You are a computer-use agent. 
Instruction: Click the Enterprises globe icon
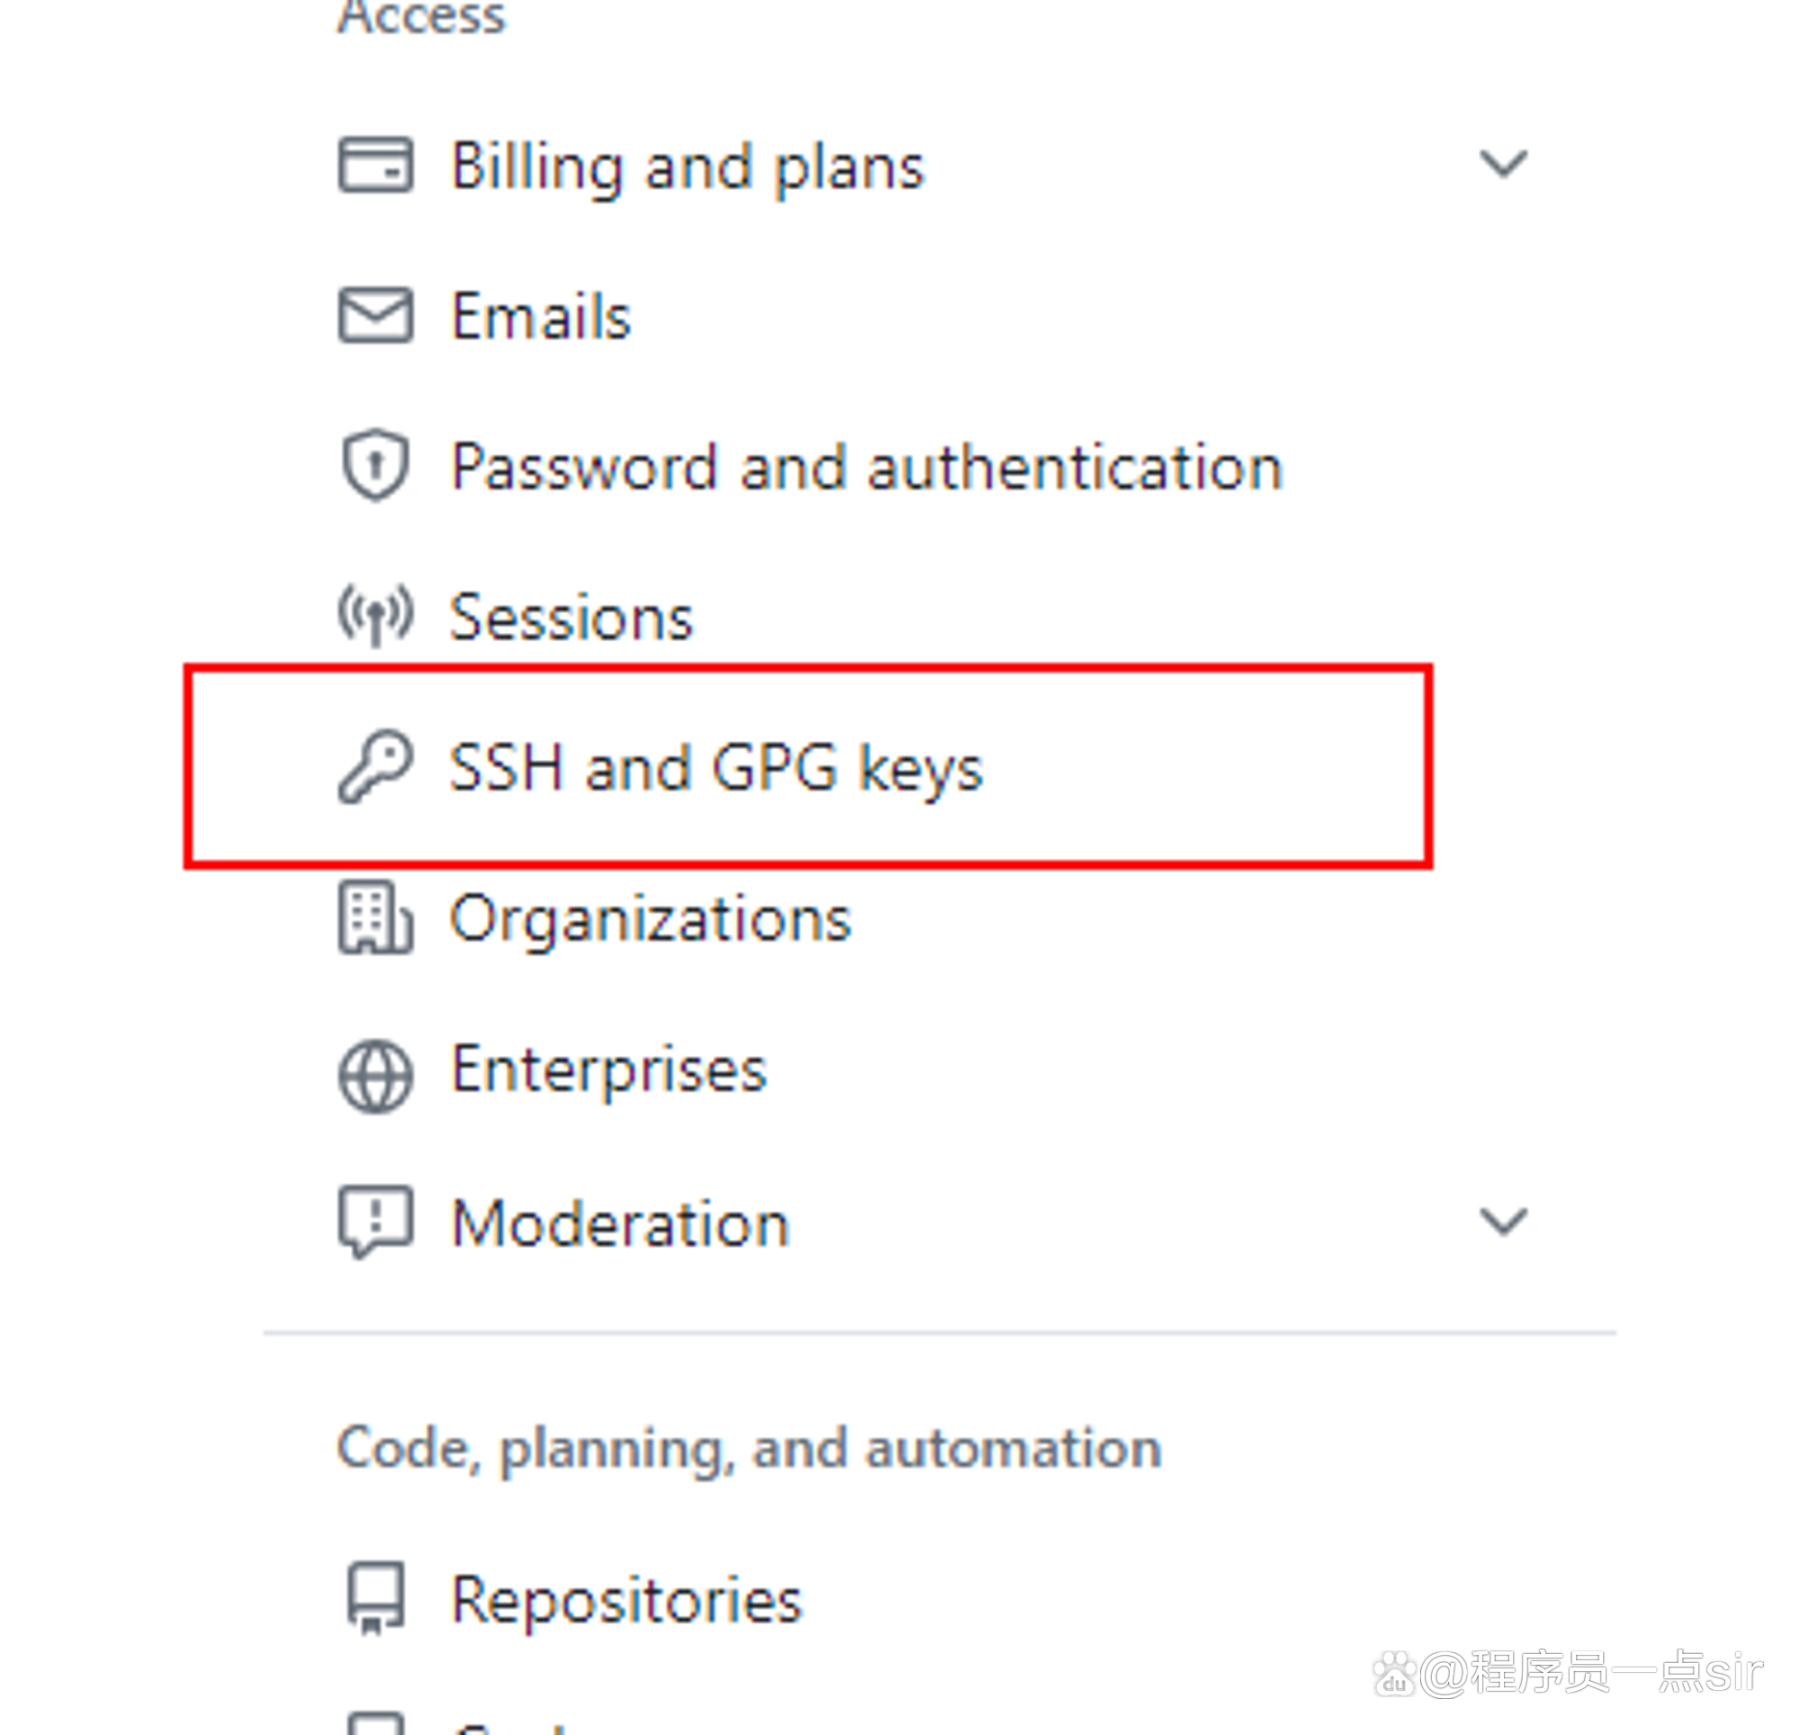click(375, 1075)
